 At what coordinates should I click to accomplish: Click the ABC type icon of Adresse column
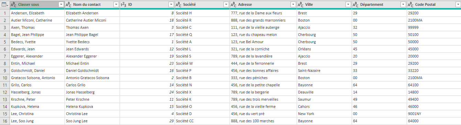(233, 5)
